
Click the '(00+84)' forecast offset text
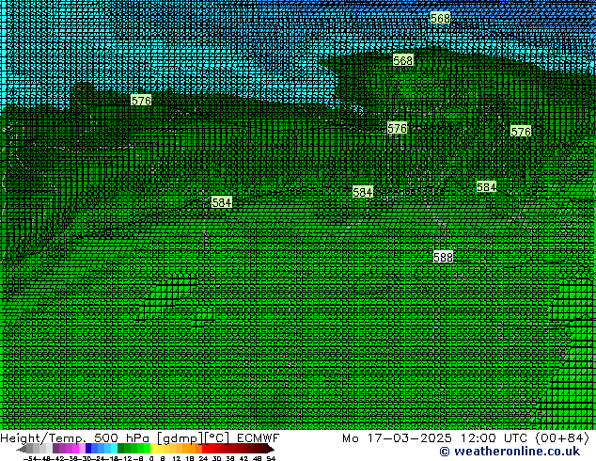click(x=562, y=438)
